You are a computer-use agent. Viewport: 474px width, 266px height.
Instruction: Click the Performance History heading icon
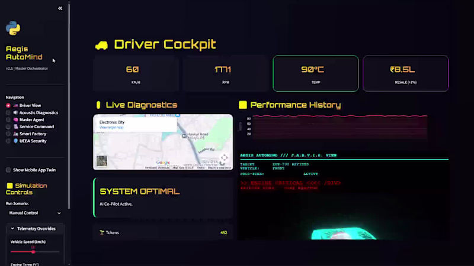pos(243,105)
